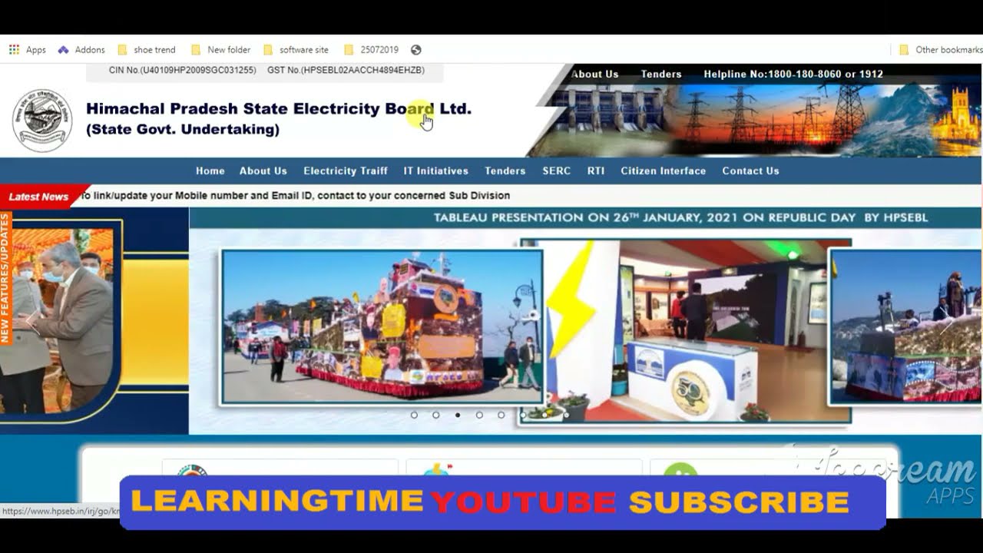Open Home in main navigation
This screenshot has height=553, width=983.
[210, 171]
